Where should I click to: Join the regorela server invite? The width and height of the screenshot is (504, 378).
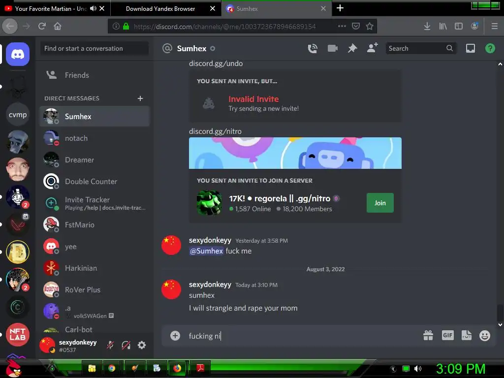coord(380,203)
